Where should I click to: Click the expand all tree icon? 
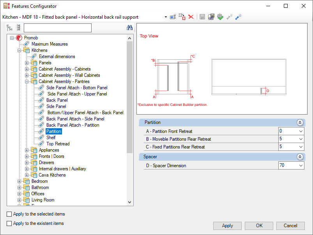click(10, 28)
